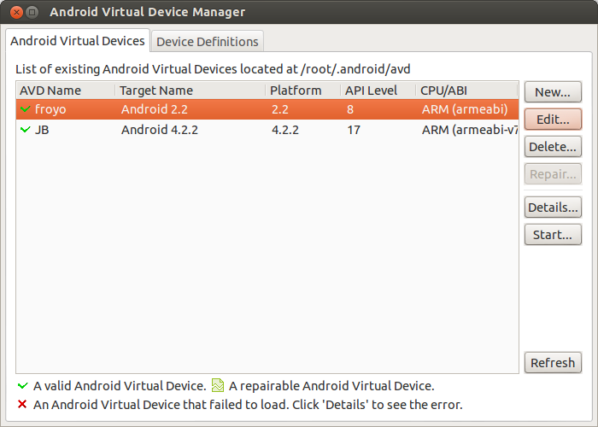
Task: Sort by the API Level column header
Action: 378,91
